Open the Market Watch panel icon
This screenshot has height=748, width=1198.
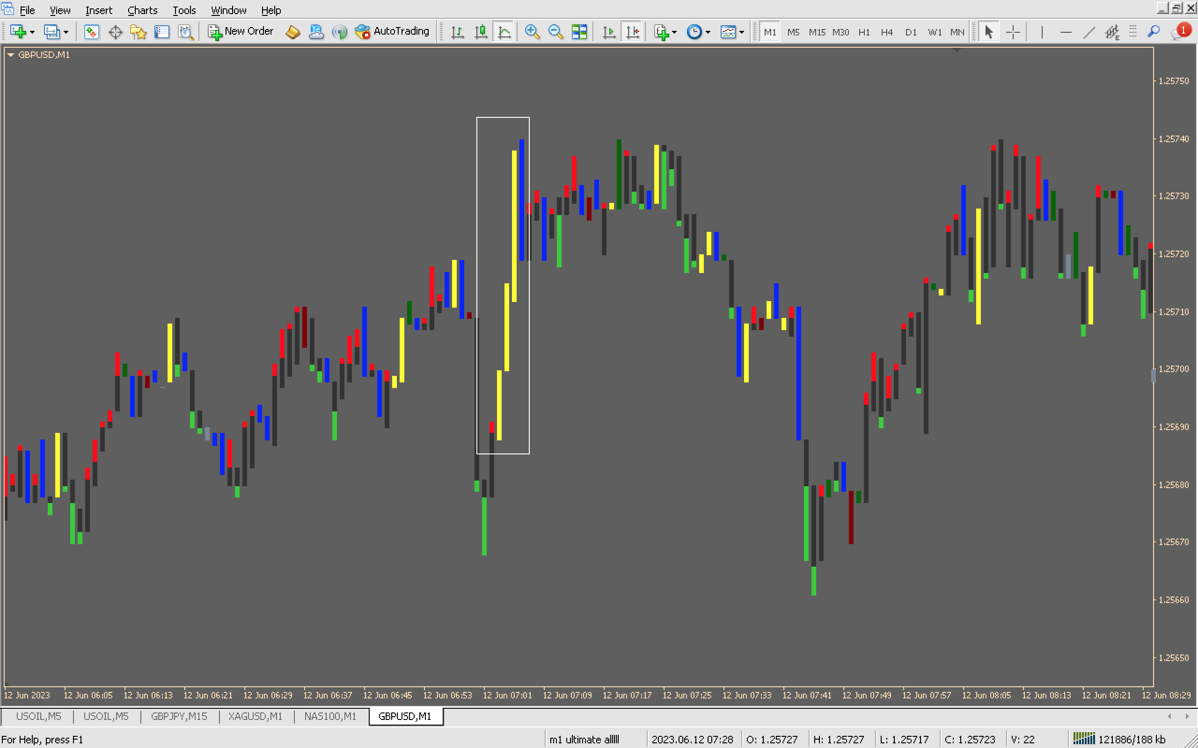(x=91, y=32)
